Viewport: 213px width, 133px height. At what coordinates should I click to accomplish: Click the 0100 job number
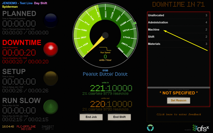[105, 70]
